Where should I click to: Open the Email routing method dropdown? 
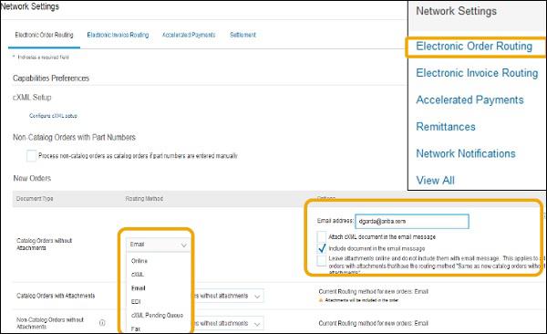[x=158, y=245]
